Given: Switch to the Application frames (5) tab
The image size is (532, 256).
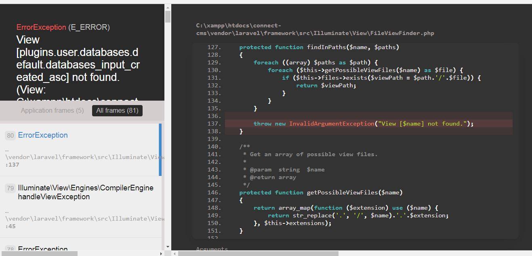Looking at the screenshot, I should (52, 110).
